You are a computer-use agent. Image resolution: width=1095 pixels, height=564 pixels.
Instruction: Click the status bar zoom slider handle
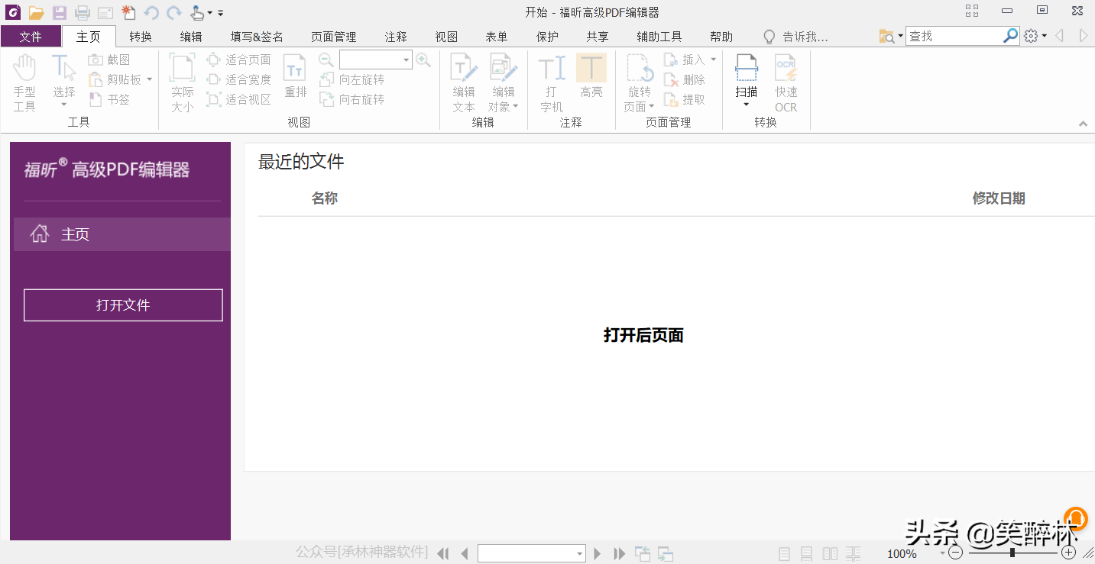pyautogui.click(x=1012, y=553)
